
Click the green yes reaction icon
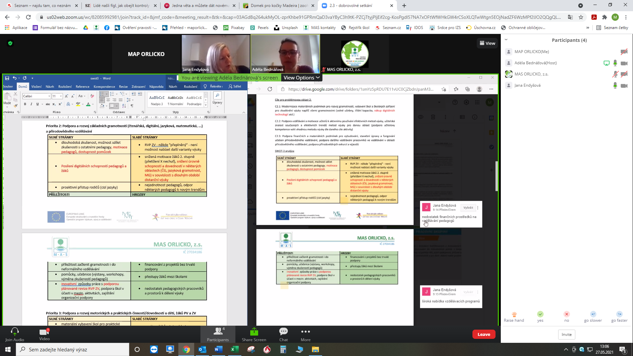pos(540,314)
